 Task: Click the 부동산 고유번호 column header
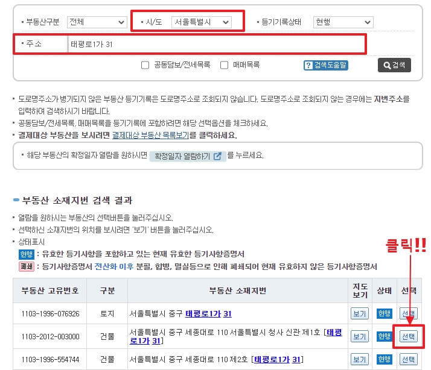click(50, 290)
